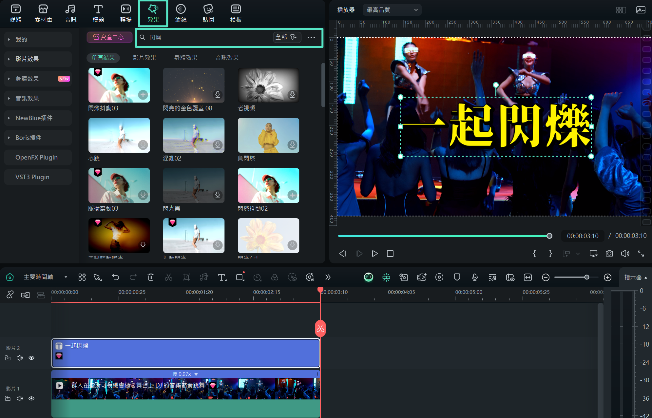The height and width of the screenshot is (418, 652).
Task: Open the voiceover microphone tool
Action: [x=474, y=277]
